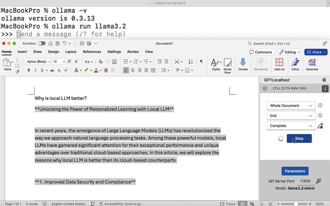330x206 pixels.
Task: Click the Undo arrow icon
Action: 64,43
